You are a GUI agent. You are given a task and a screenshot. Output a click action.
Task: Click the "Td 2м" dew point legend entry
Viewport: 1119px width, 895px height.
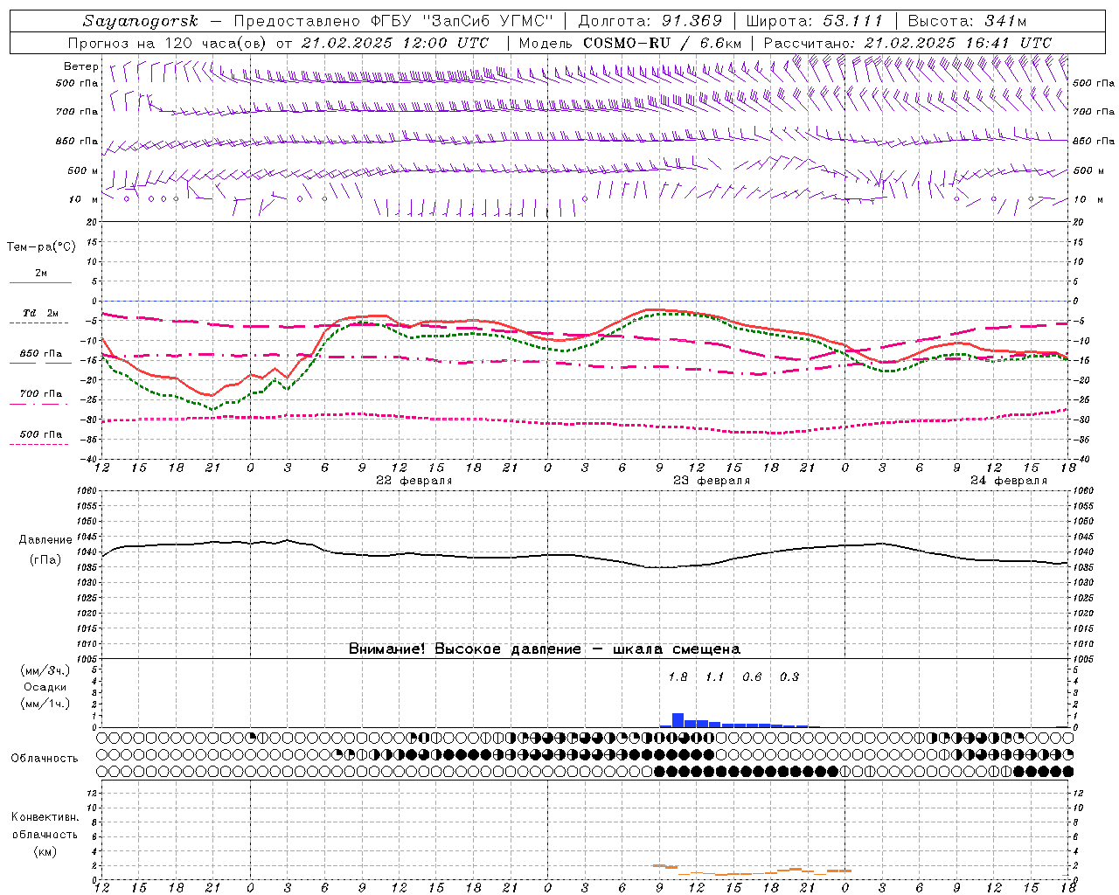tap(41, 313)
